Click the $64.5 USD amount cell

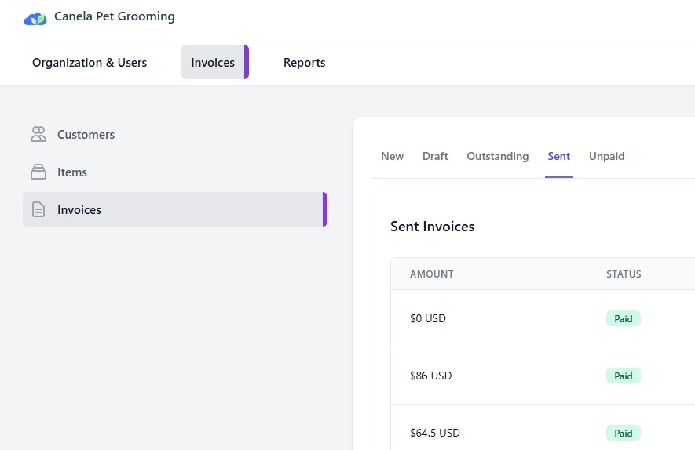click(x=435, y=432)
